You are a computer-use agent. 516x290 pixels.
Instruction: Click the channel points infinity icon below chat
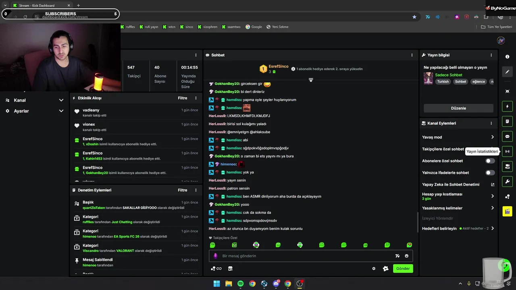(216, 269)
